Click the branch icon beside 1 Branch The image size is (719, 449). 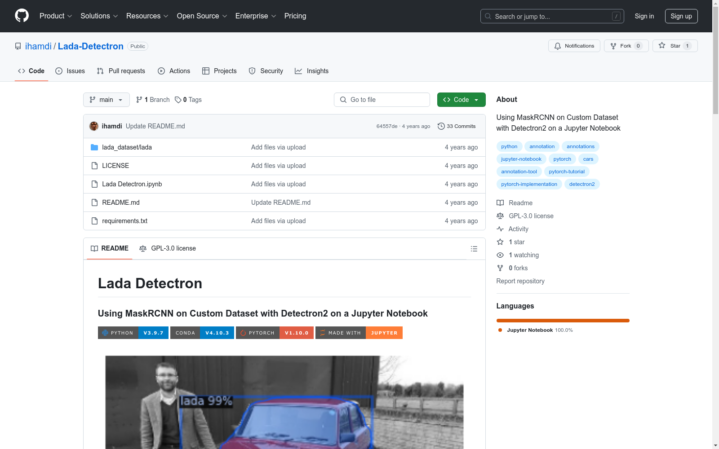pos(139,100)
